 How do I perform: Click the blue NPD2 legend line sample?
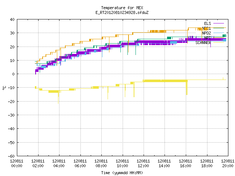click(x=219, y=33)
